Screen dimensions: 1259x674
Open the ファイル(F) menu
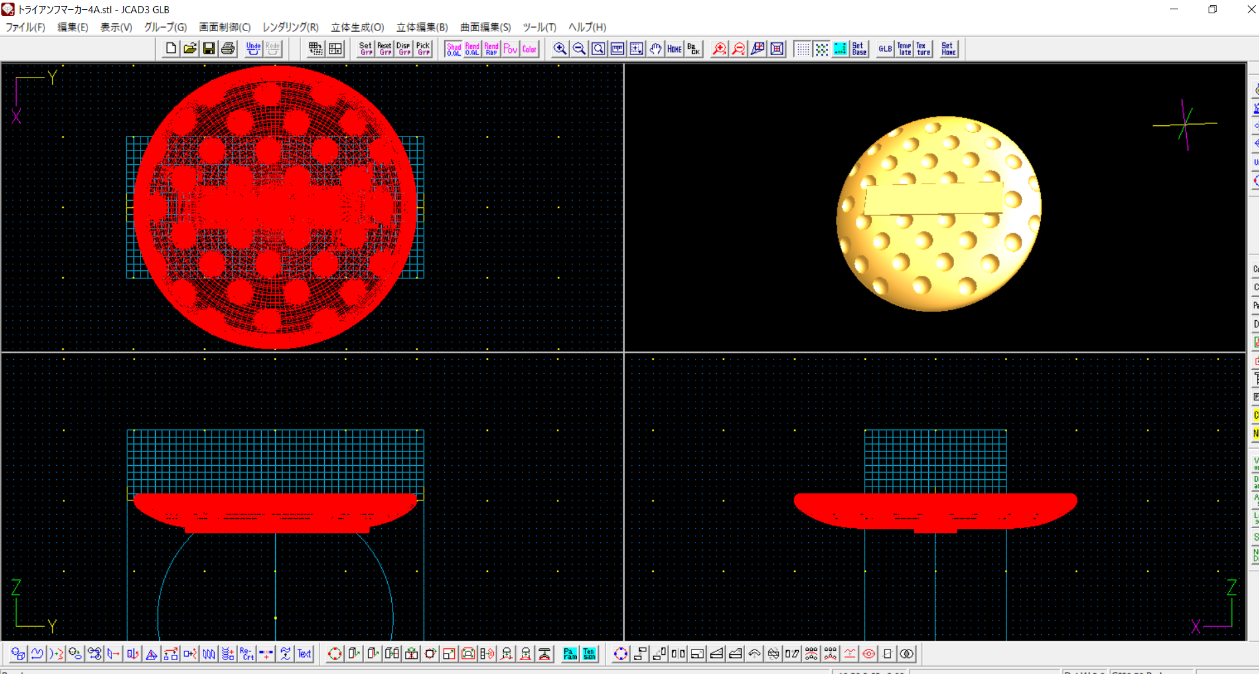25,27
